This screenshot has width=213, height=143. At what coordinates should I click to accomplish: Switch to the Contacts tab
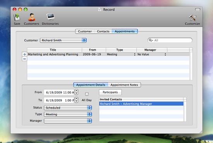click(x=103, y=31)
